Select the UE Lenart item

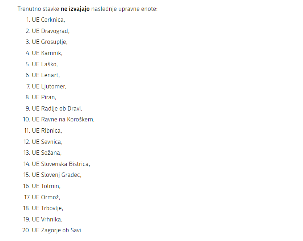tap(46, 75)
